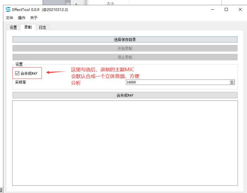Click the 开始录制 button
The width and height of the screenshot is (247, 193).
(125, 49)
